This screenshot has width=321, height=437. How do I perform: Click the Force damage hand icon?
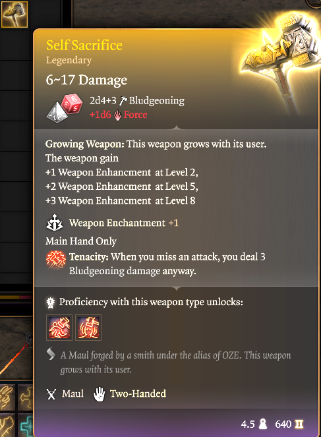click(x=117, y=115)
